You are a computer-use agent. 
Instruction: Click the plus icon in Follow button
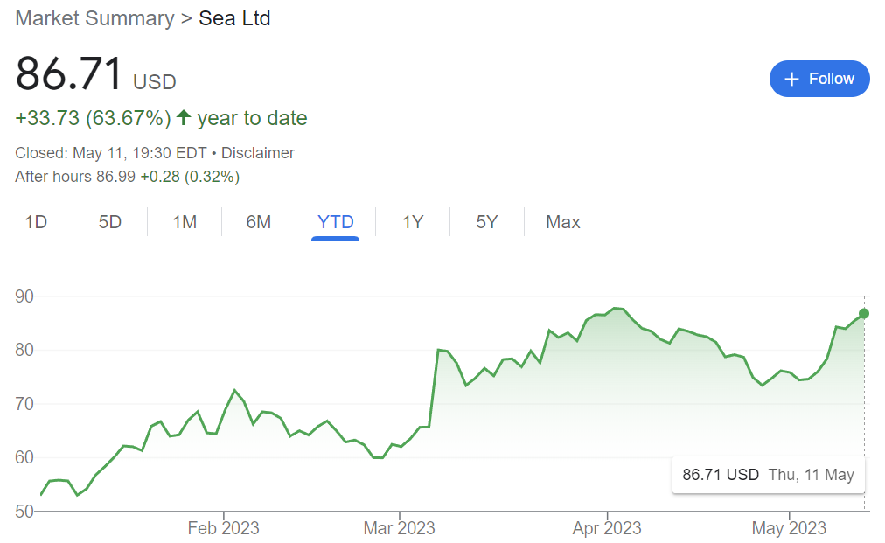pyautogui.click(x=791, y=79)
